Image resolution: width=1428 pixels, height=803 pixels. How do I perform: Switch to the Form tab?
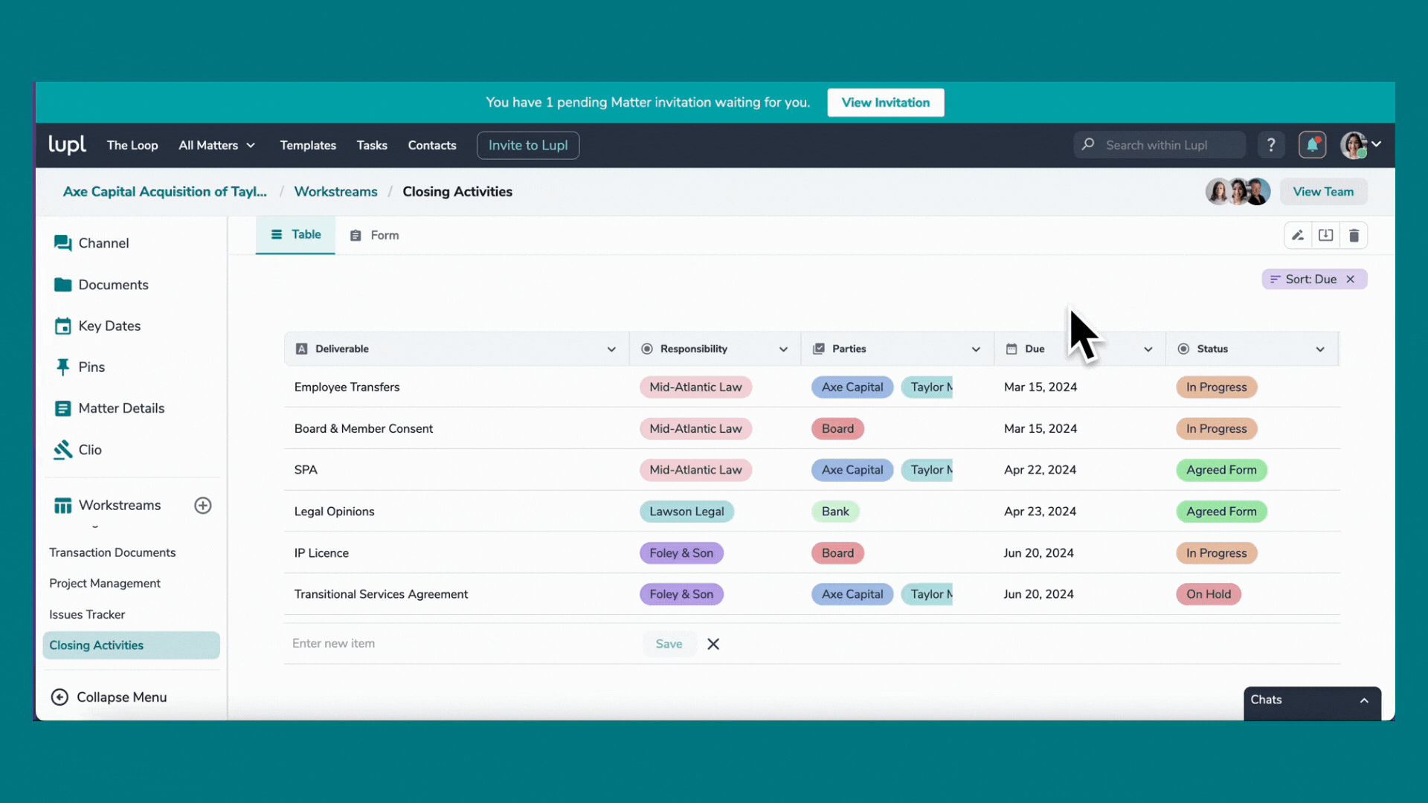point(384,234)
